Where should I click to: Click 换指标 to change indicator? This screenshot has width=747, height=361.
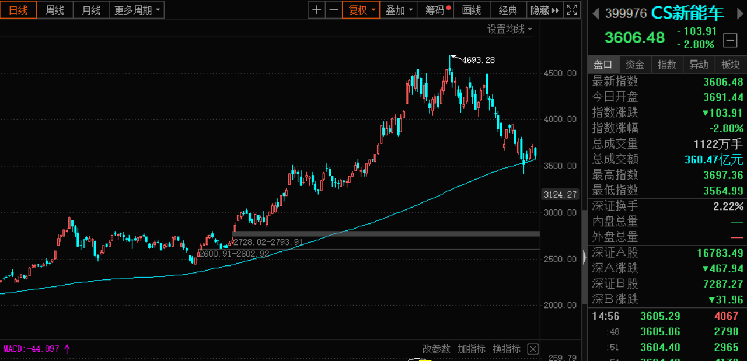tap(507, 349)
